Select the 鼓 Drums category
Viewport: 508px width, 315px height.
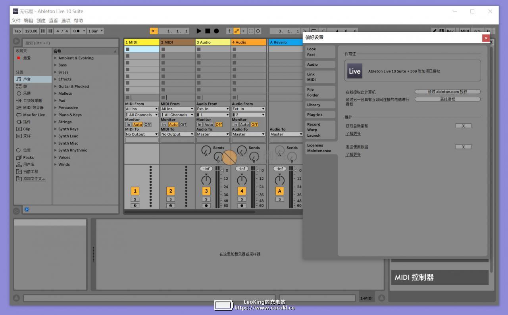click(33, 86)
